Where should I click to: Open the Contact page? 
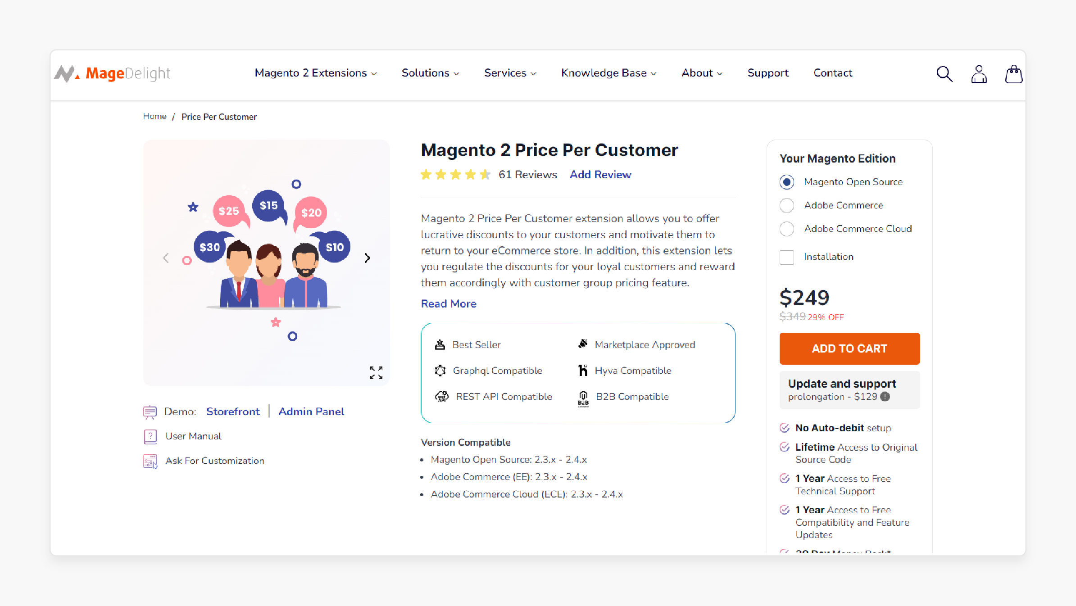[x=833, y=73]
